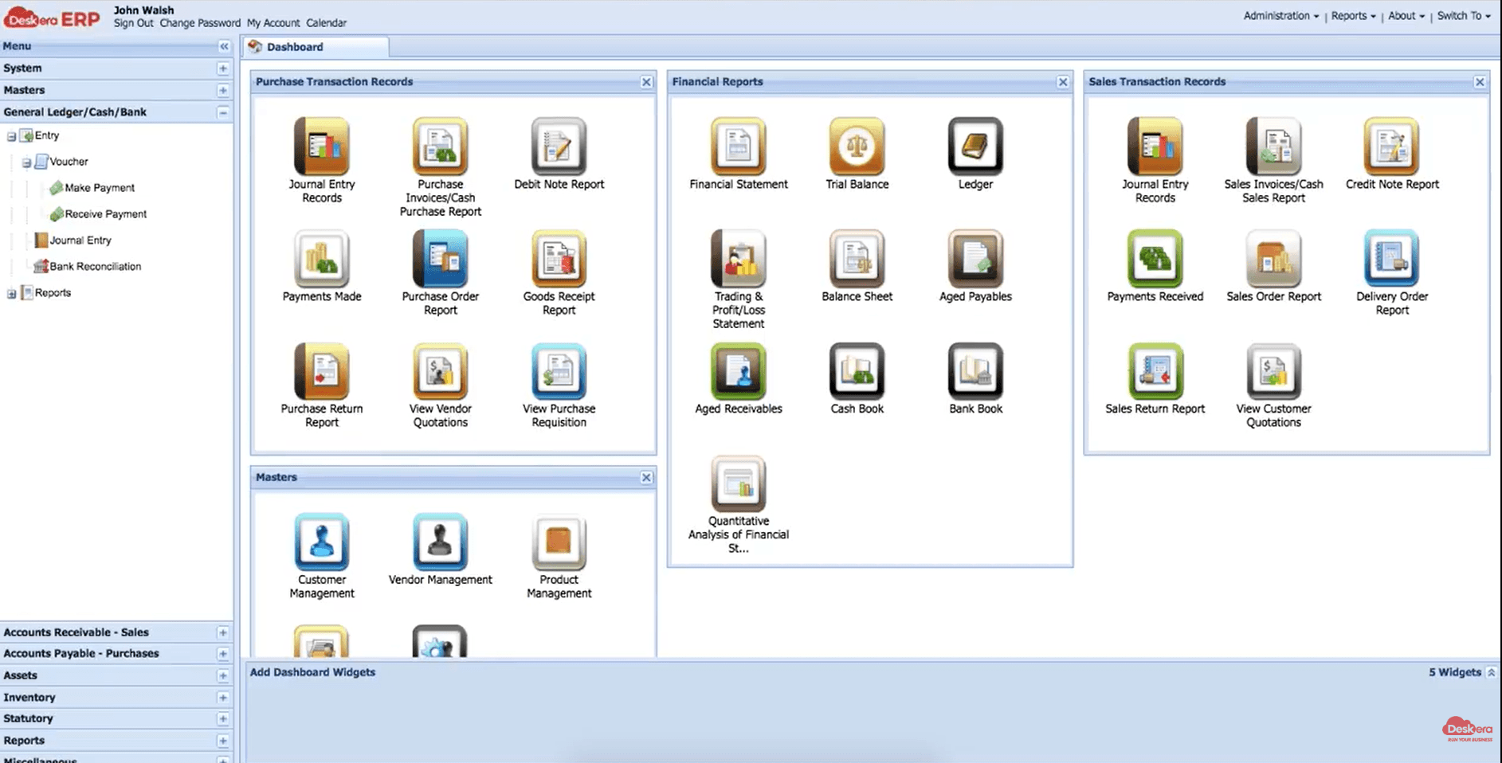The image size is (1502, 763).
Task: Open Product Management in Masters
Action: [559, 542]
